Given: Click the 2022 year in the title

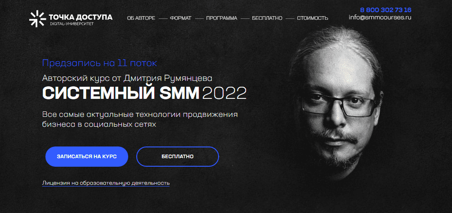Looking at the screenshot, I should [224, 93].
